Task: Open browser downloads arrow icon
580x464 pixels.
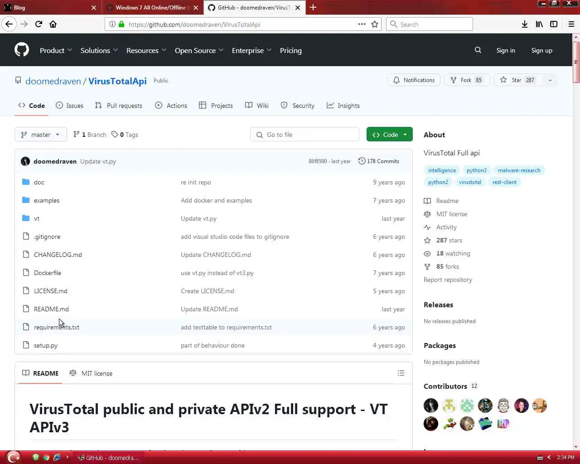Action: (525, 24)
